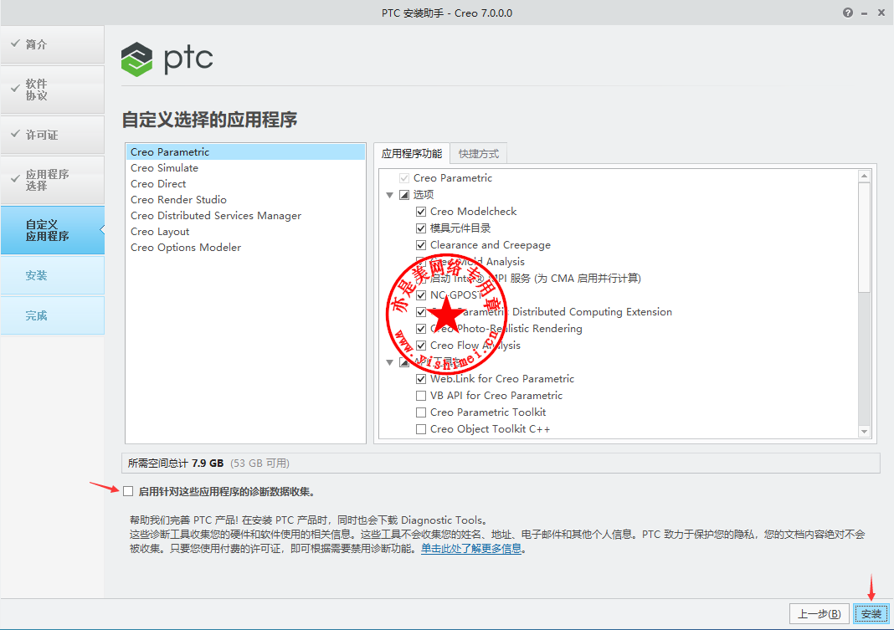Click the feature list scroll-up arrow
Image resolution: width=894 pixels, height=630 pixels.
[x=865, y=176]
